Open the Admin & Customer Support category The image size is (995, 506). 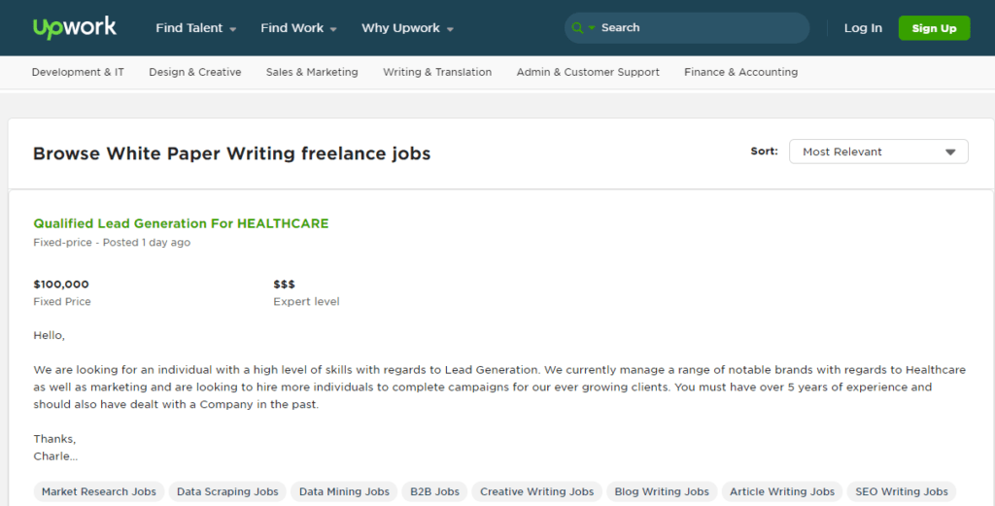(588, 72)
